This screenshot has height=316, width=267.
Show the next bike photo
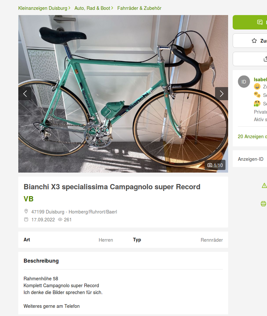click(221, 94)
